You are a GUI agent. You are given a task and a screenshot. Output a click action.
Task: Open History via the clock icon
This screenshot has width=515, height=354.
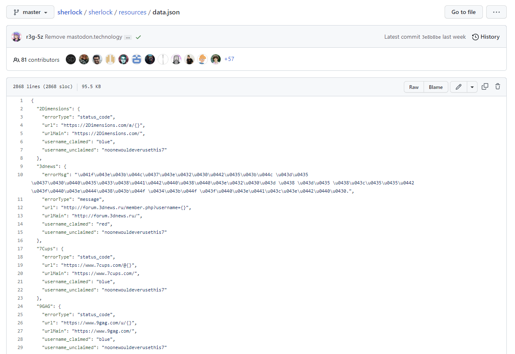(x=475, y=37)
